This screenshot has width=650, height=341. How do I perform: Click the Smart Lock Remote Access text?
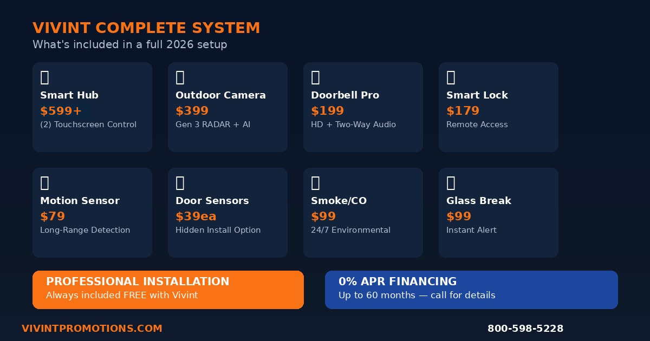click(x=477, y=124)
